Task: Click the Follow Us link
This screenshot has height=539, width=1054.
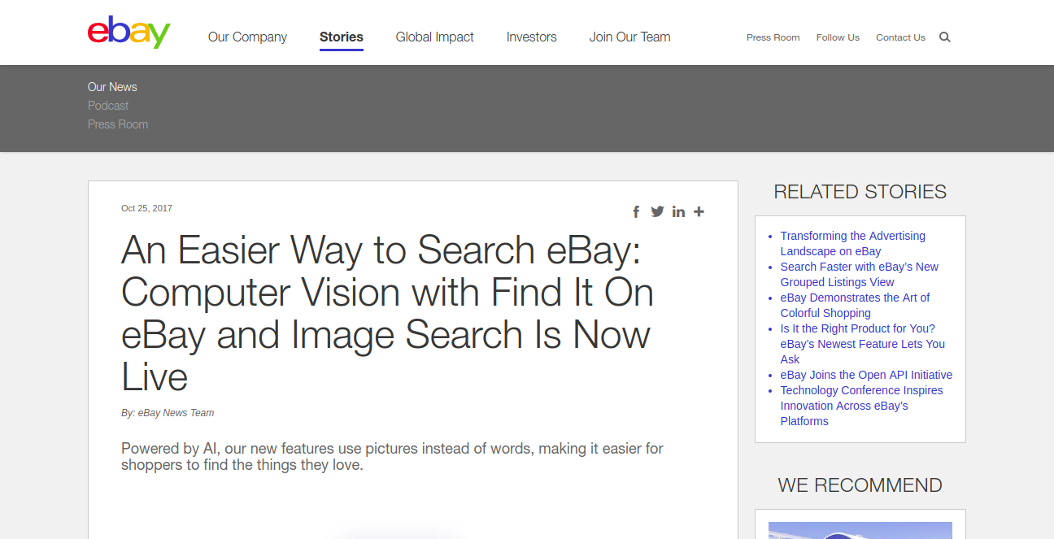Action: point(838,37)
